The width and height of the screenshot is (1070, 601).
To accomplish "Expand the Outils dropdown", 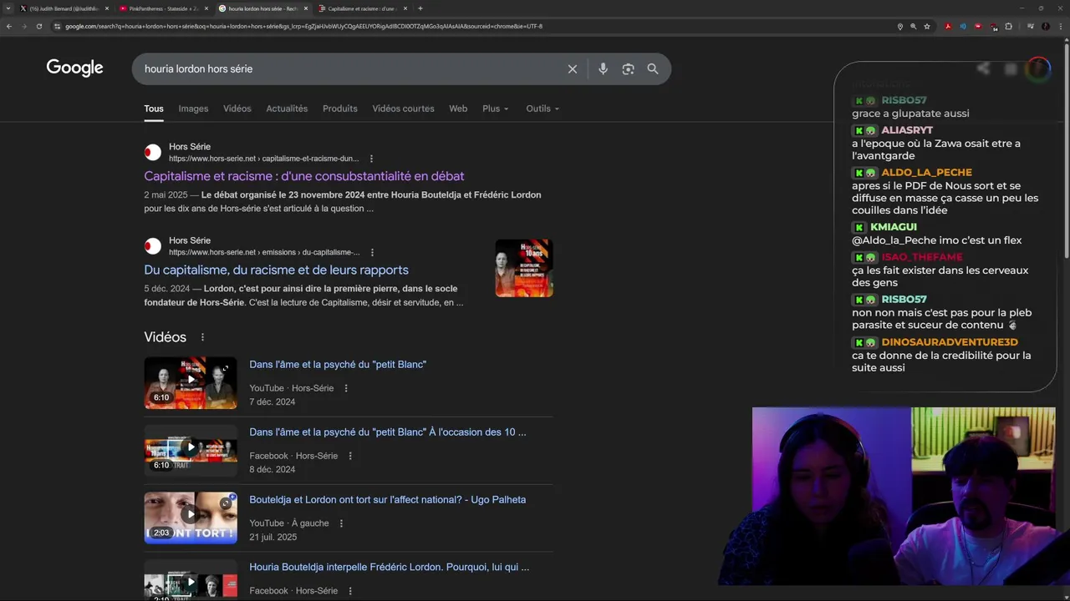I will coord(543,109).
